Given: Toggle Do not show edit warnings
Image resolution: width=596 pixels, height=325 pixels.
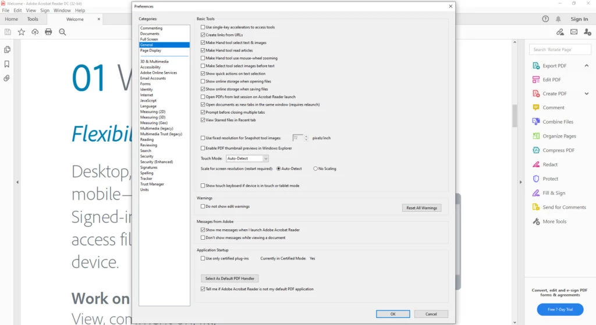Looking at the screenshot, I should (203, 206).
